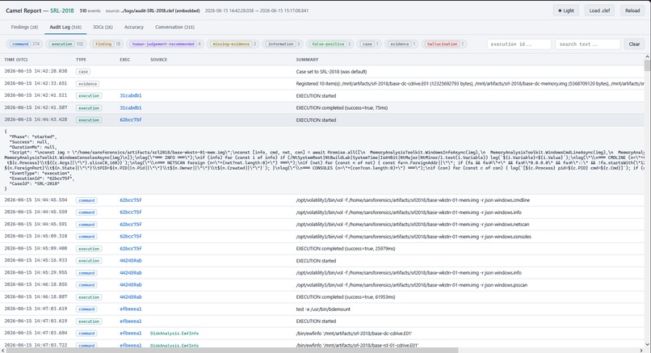
Task: Toggle the false-positive filter chip
Action: coord(330,44)
